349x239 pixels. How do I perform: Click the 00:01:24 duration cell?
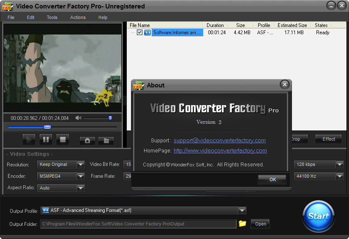[x=217, y=33]
